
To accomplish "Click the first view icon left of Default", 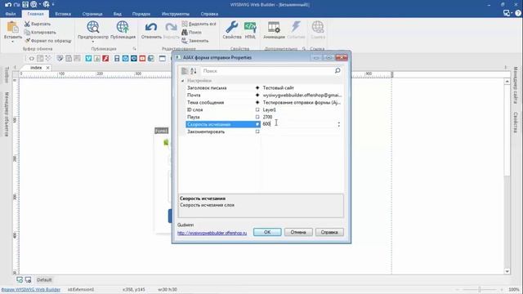I will (x=20, y=279).
